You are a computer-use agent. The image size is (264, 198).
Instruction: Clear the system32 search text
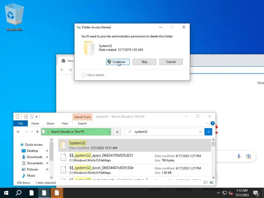click(x=201, y=132)
